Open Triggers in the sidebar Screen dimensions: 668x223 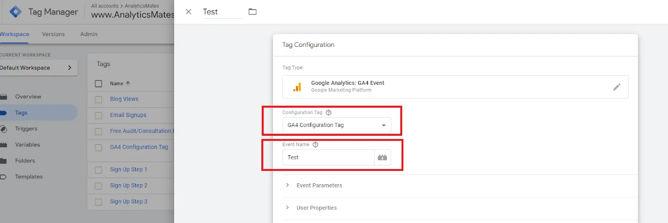[x=26, y=129]
